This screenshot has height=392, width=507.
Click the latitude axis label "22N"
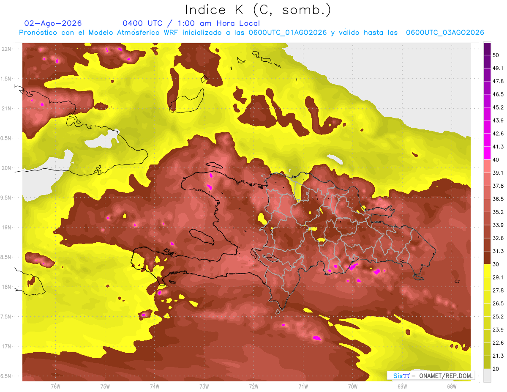(x=7, y=49)
